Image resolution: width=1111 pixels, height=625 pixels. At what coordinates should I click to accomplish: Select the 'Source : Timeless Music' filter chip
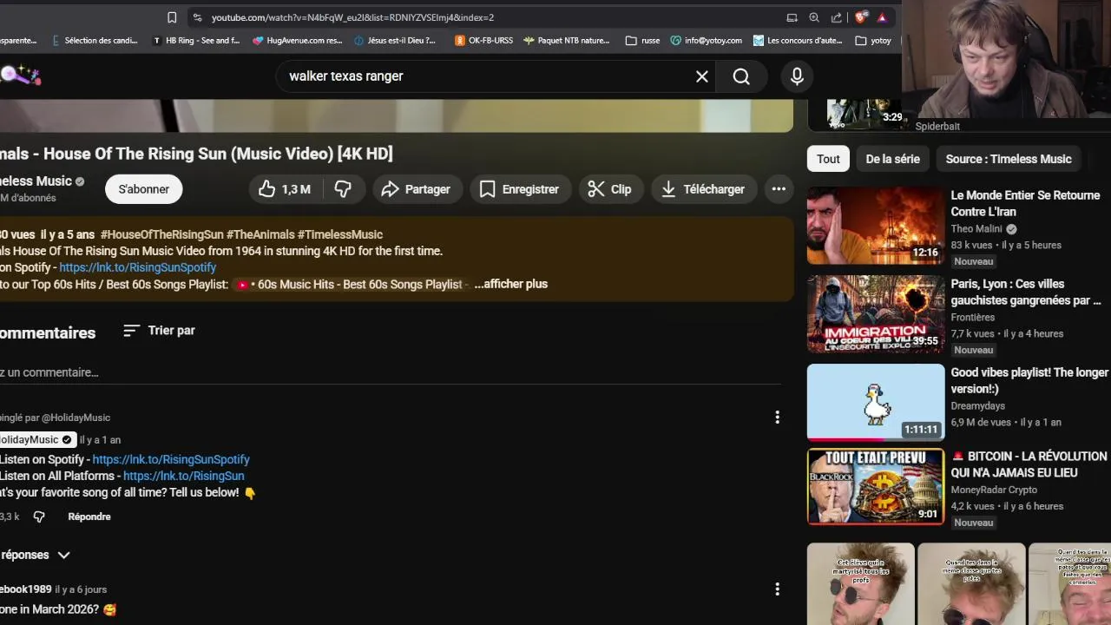click(1009, 159)
